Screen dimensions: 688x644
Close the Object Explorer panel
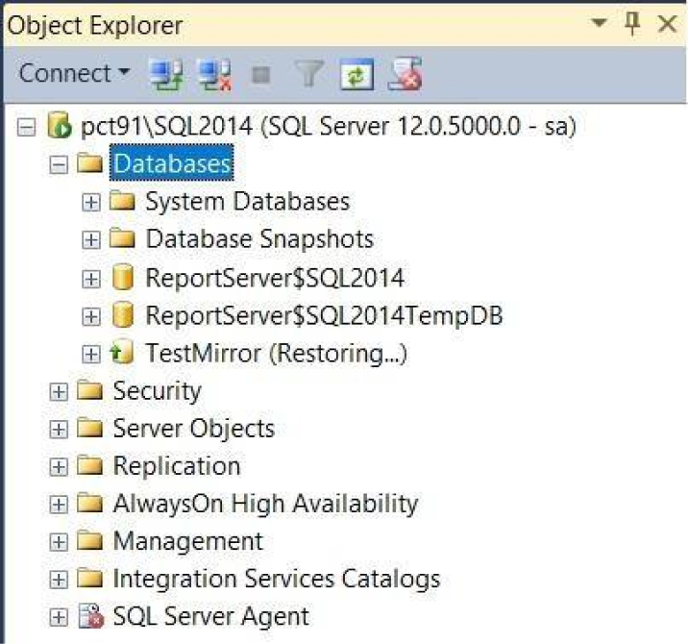point(668,23)
